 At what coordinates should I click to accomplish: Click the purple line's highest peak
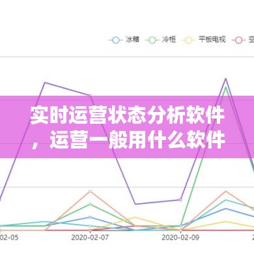(226, 79)
